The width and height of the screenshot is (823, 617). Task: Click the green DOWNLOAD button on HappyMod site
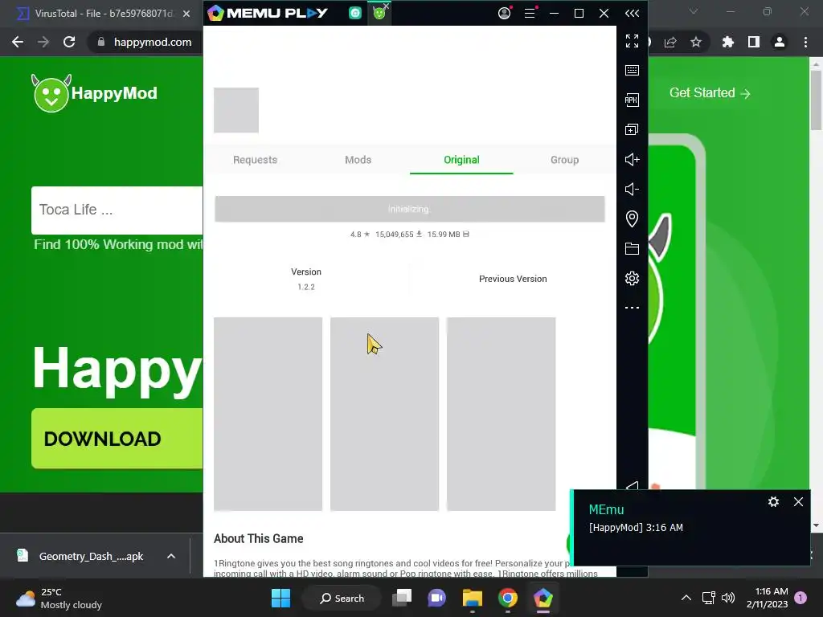pos(117,439)
